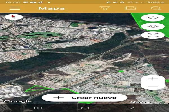Open the hamburger navigation menu
The width and height of the screenshot is (169, 112).
(15, 8)
